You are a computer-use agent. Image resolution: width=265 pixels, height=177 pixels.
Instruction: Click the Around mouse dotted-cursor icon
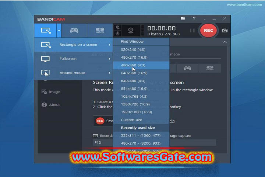point(45,73)
